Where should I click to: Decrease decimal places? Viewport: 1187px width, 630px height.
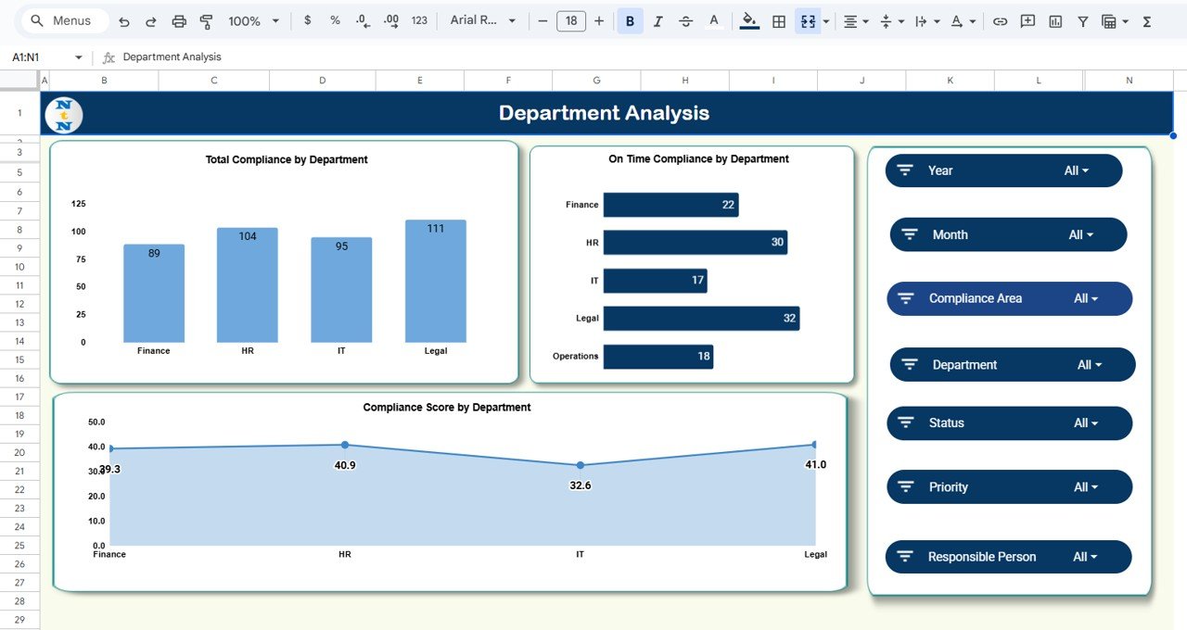pyautogui.click(x=363, y=19)
